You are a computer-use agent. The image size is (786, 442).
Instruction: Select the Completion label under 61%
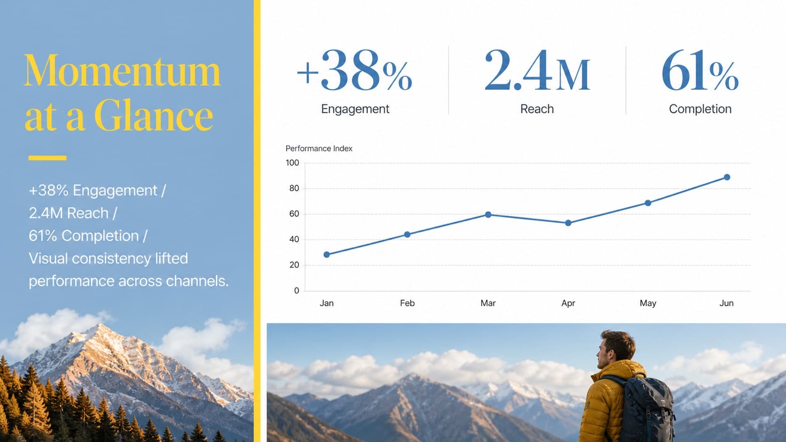(x=700, y=109)
